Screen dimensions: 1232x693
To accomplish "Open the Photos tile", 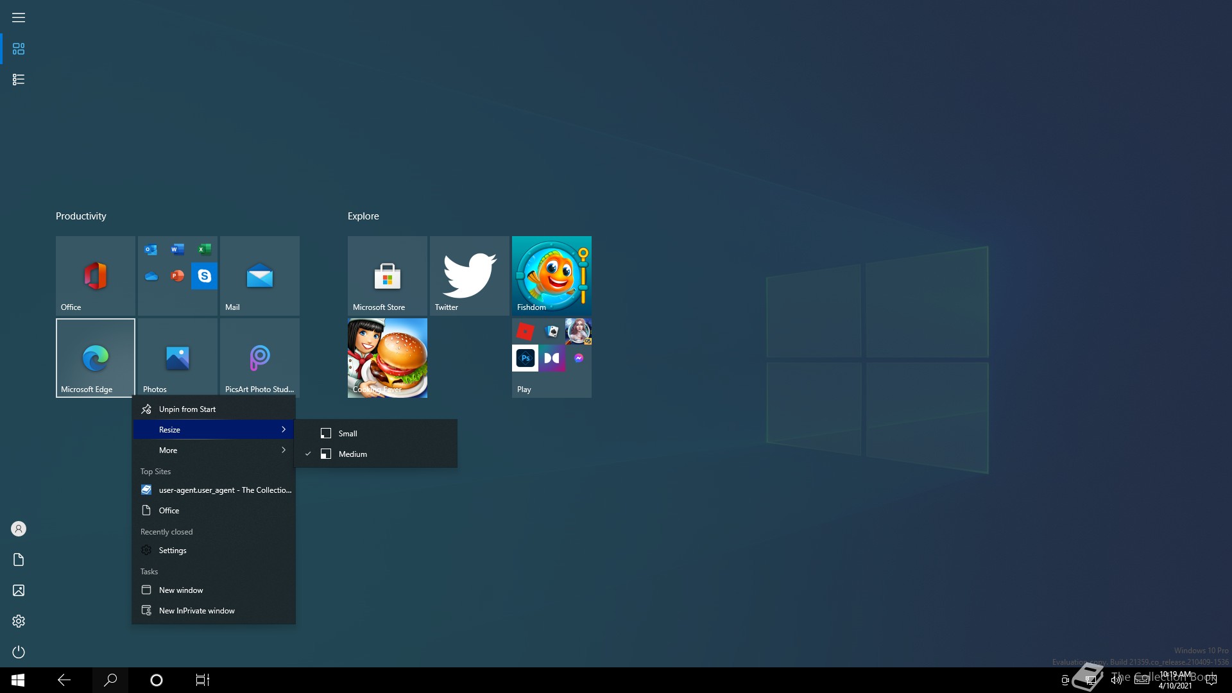I will (178, 358).
